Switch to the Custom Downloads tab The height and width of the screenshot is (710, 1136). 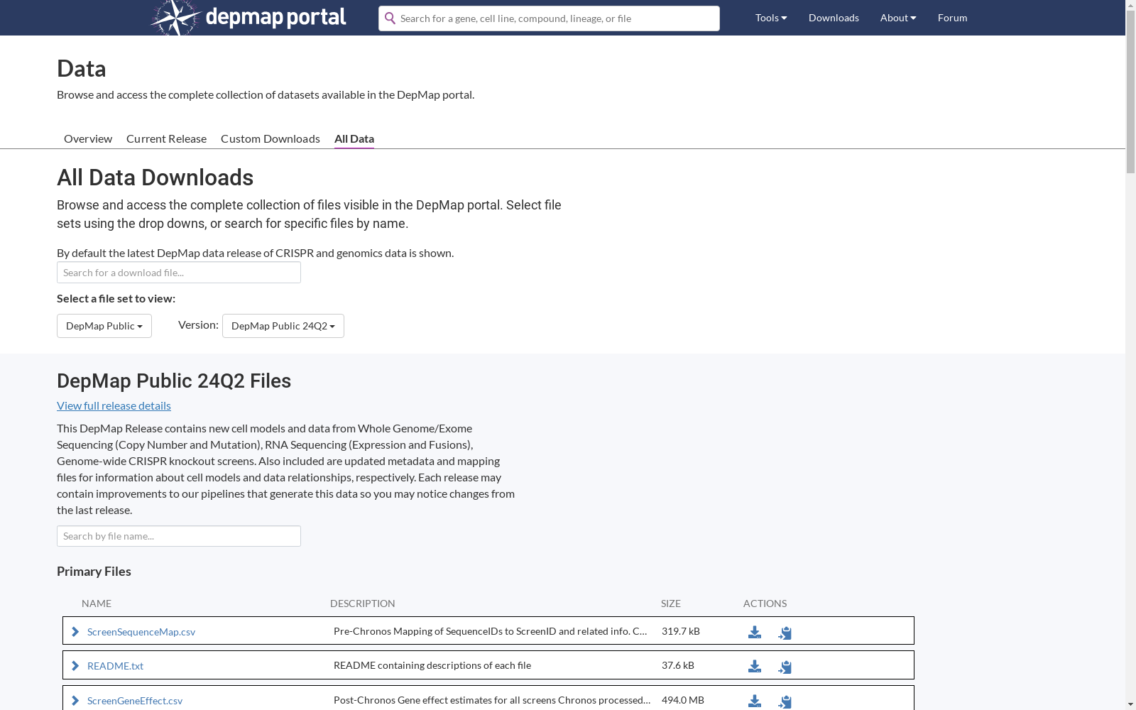pos(270,138)
